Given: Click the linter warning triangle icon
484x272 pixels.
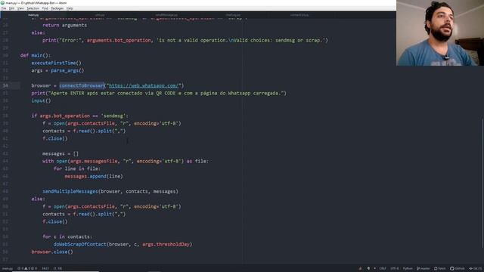Looking at the screenshot, I should (26, 269).
